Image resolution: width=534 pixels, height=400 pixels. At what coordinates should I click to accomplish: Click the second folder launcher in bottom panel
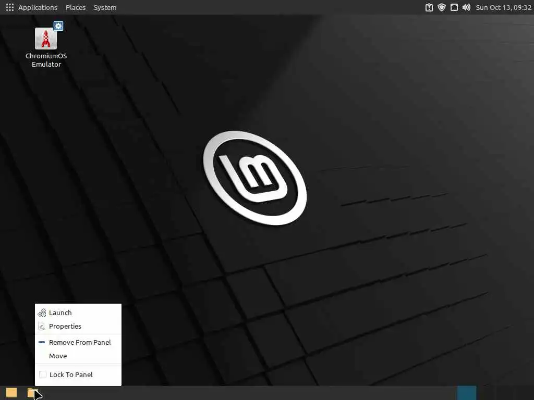[33, 393]
